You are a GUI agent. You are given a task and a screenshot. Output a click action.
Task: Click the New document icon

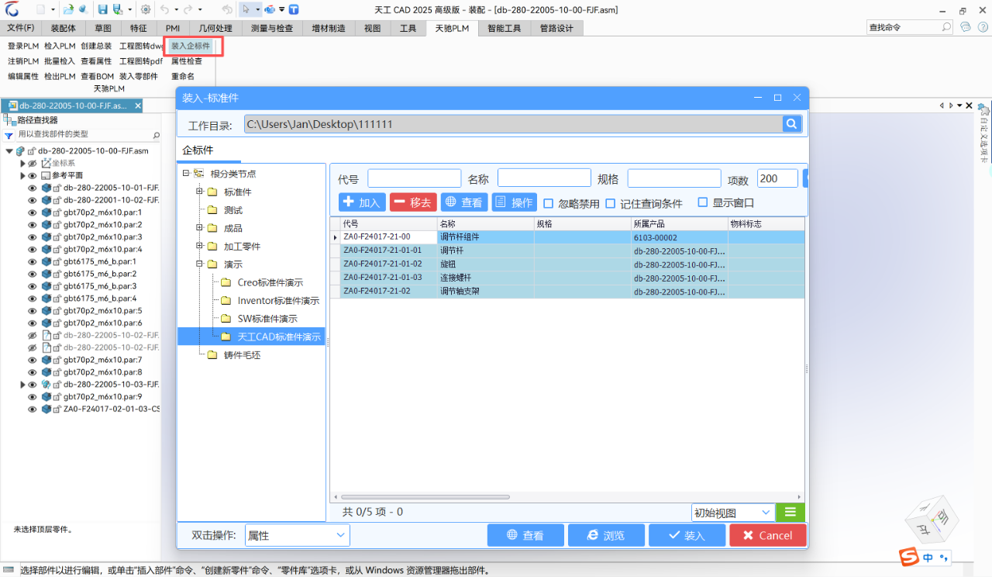pos(41,9)
